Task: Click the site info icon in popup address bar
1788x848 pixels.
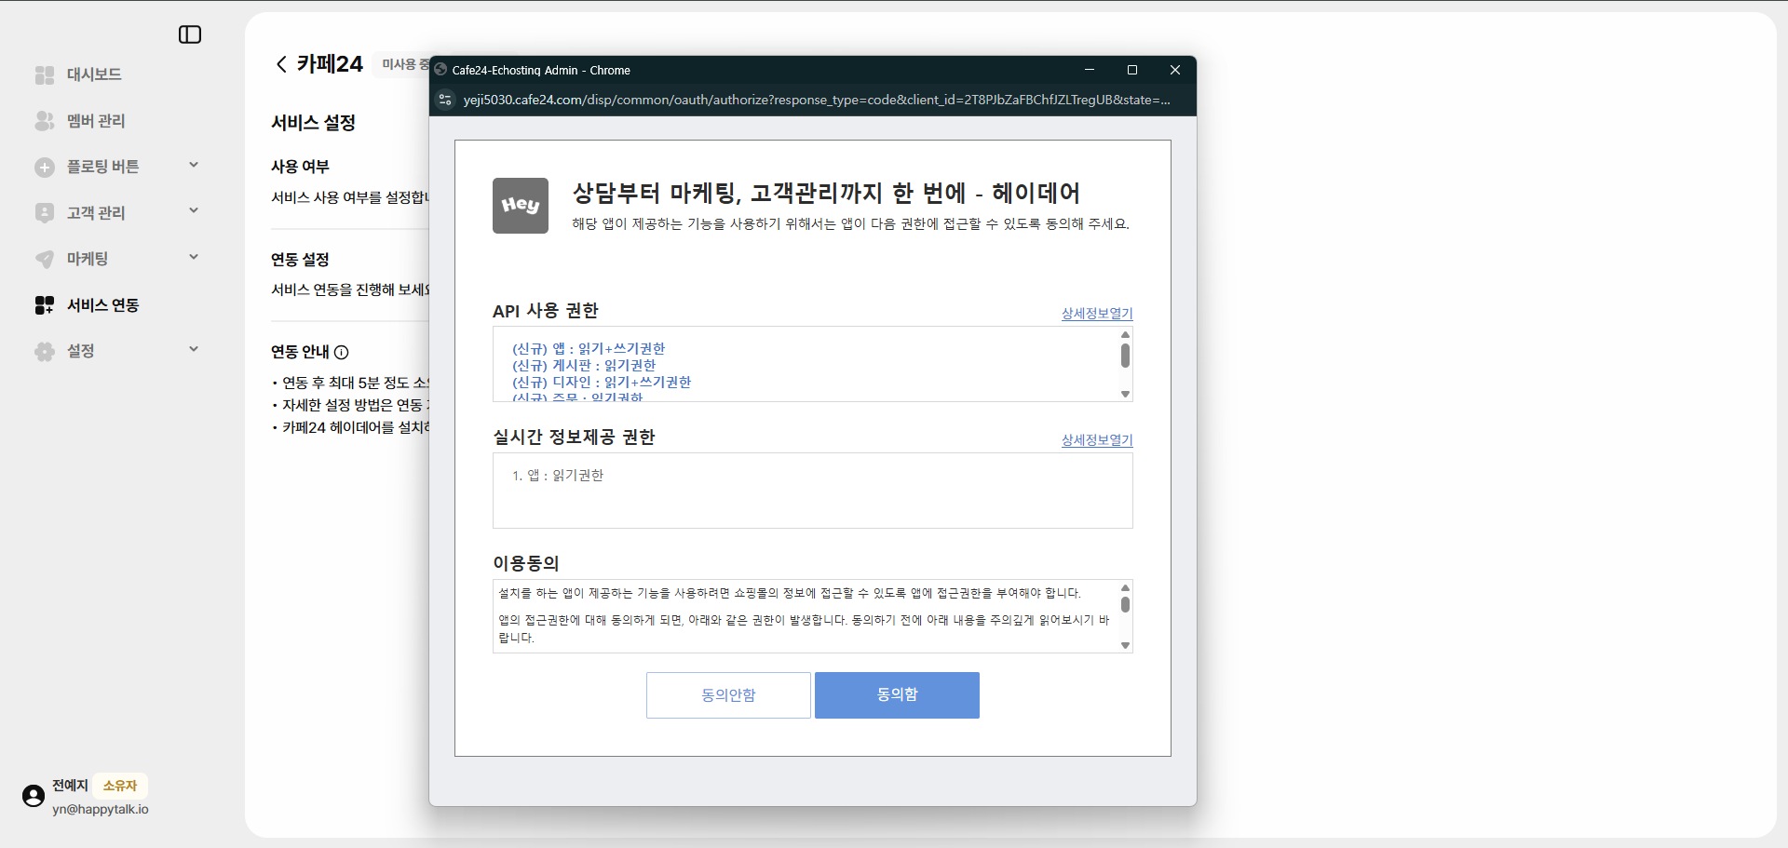Action: point(445,100)
